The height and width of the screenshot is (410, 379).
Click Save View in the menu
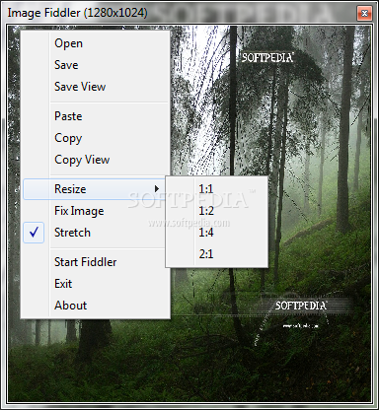96,87
